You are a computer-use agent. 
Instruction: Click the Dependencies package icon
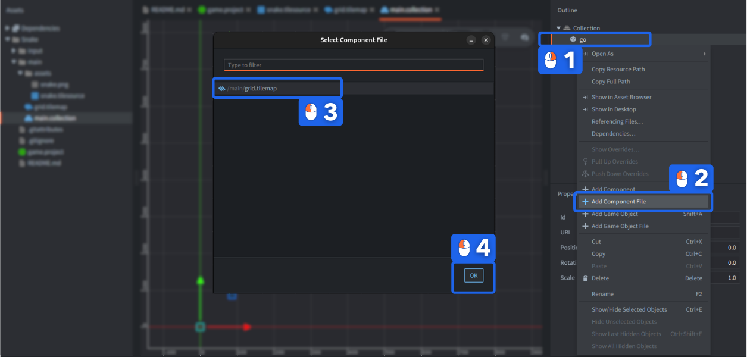coord(17,28)
